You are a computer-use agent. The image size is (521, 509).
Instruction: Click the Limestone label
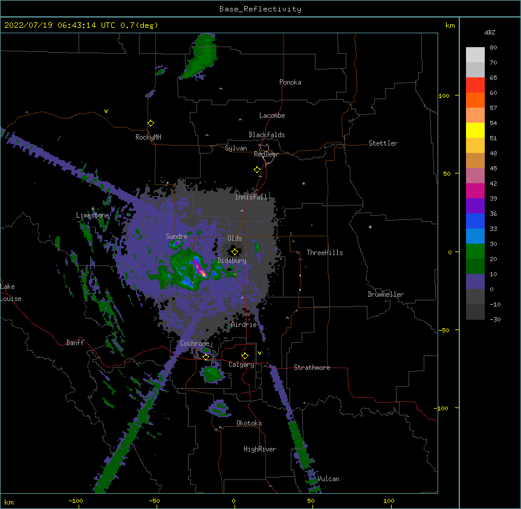(92, 215)
